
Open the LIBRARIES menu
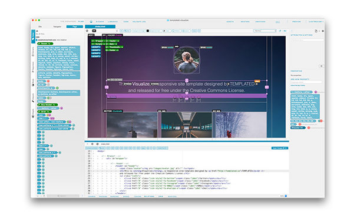(x=113, y=22)
